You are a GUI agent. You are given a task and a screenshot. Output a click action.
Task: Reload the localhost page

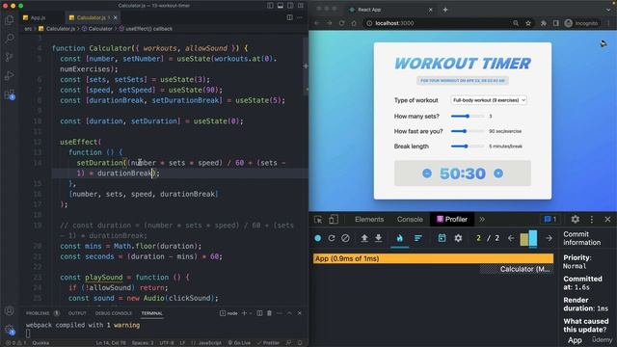(x=341, y=23)
